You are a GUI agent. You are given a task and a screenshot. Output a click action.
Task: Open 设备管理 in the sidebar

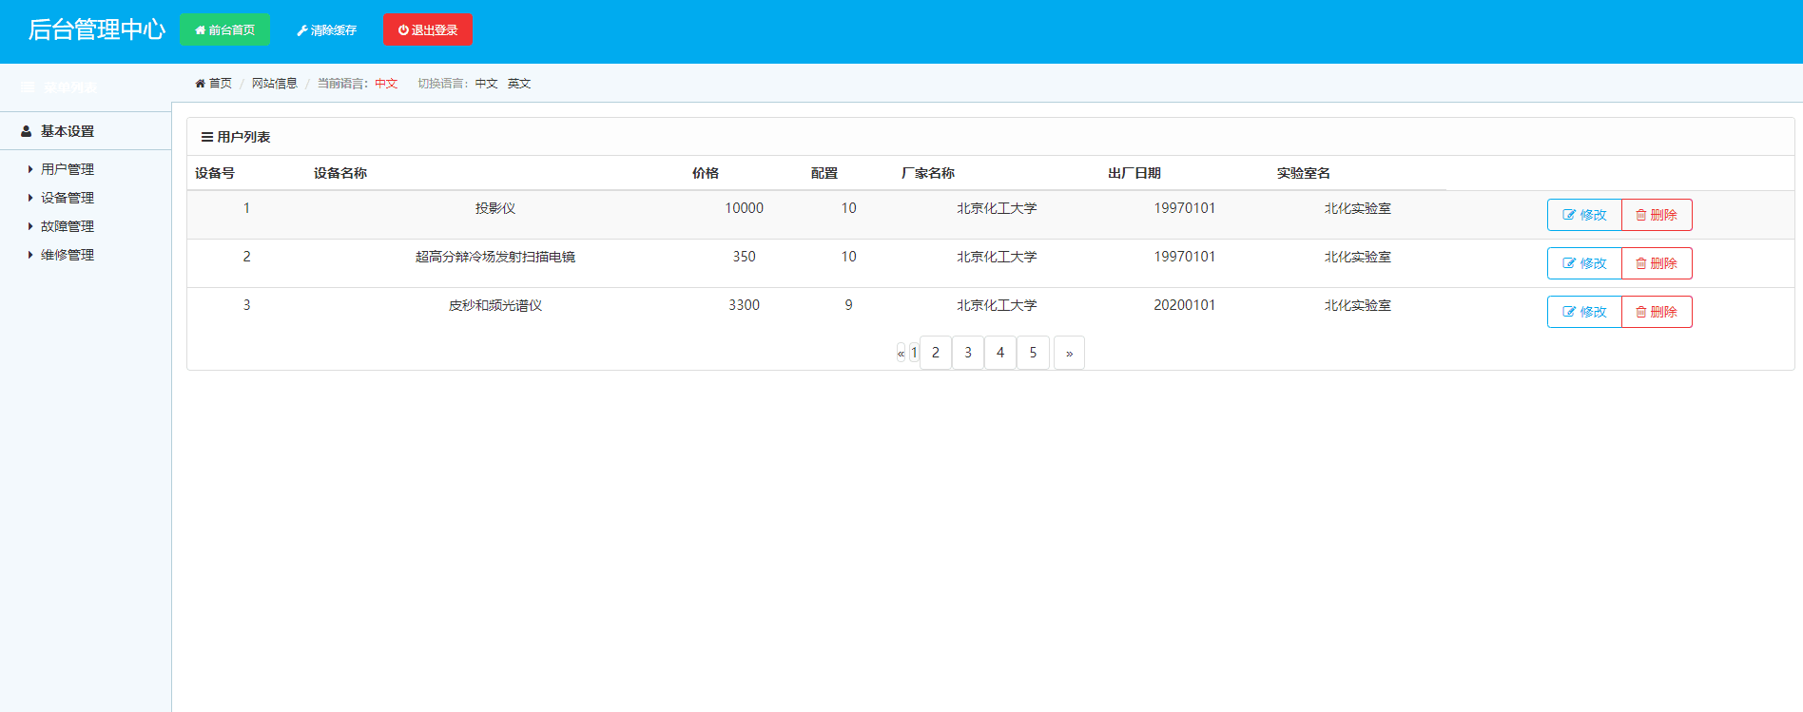[x=68, y=198]
